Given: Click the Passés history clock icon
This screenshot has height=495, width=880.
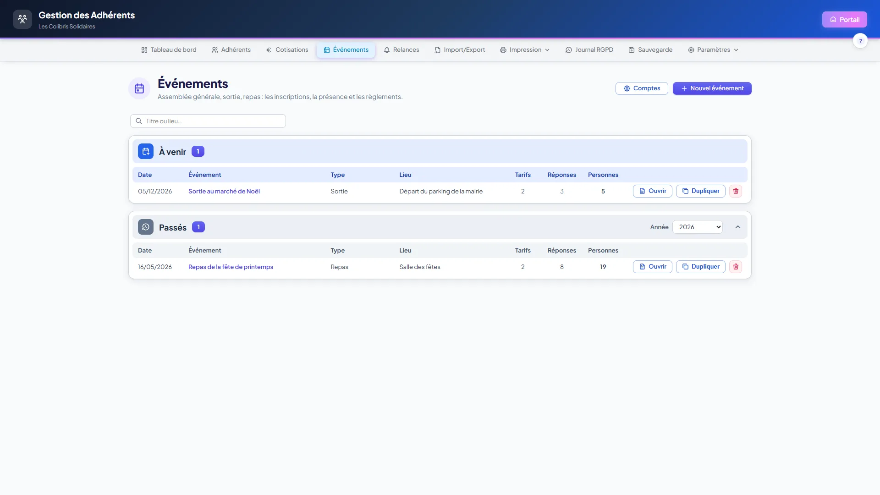Looking at the screenshot, I should pos(146,227).
